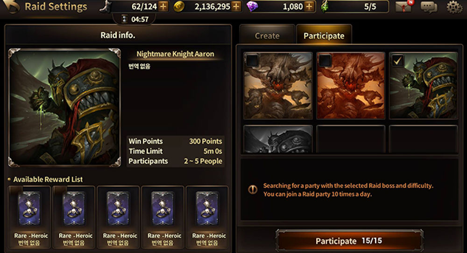The height and width of the screenshot is (253, 467).
Task: Select the last Rare-Heroic reward card
Action: (x=207, y=217)
